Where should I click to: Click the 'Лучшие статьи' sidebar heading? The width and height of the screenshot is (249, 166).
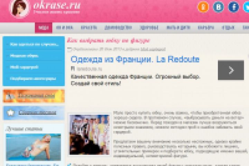pos(24,129)
